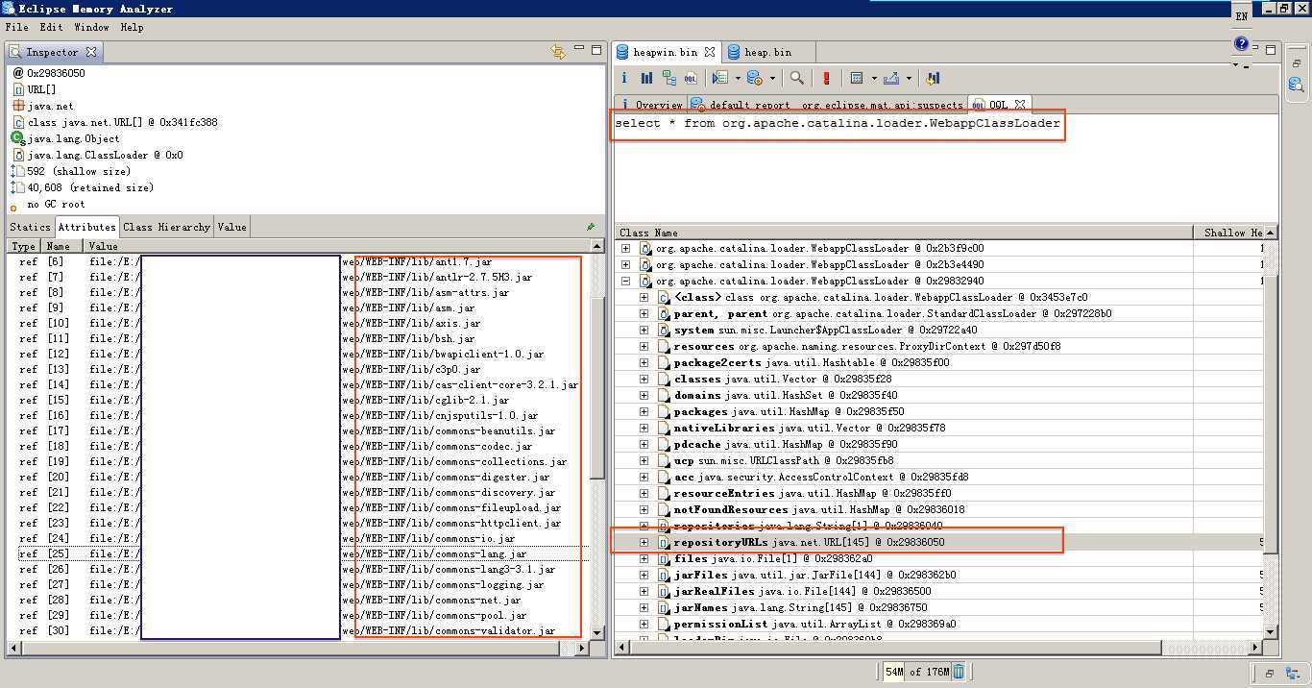Expand the resources ProxyDirContext node
The image size is (1312, 688).
pos(644,346)
